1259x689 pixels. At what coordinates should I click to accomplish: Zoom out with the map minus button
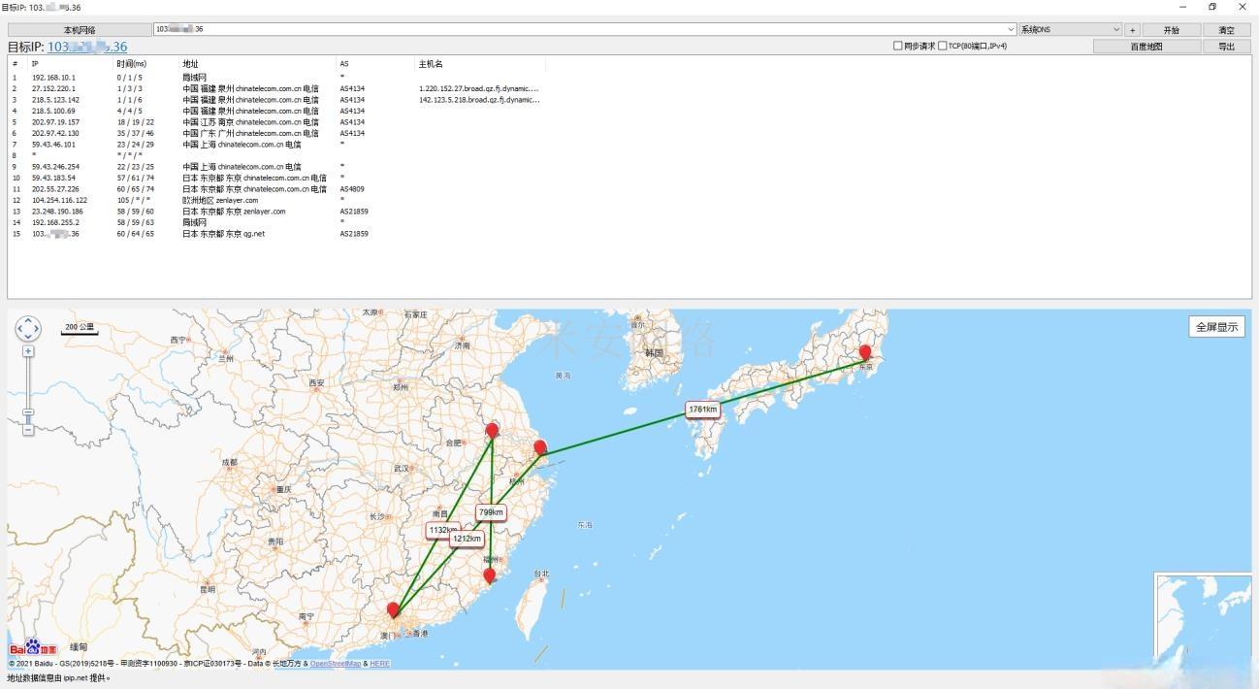28,429
